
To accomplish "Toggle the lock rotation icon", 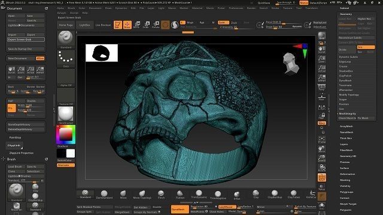I will 323,115.
